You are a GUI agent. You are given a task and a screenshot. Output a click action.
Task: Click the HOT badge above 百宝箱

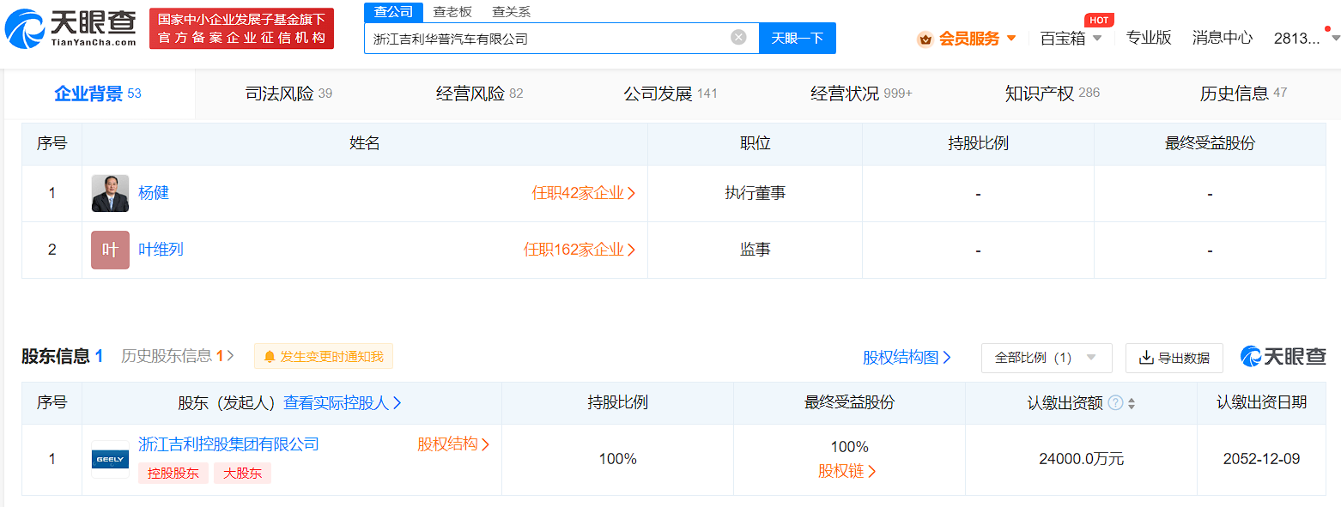pos(1099,20)
